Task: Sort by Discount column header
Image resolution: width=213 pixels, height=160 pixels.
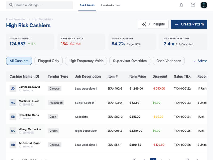Action: [160, 77]
